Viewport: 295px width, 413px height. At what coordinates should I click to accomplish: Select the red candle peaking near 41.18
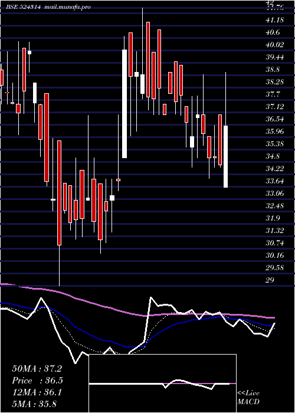pyautogui.click(x=148, y=60)
